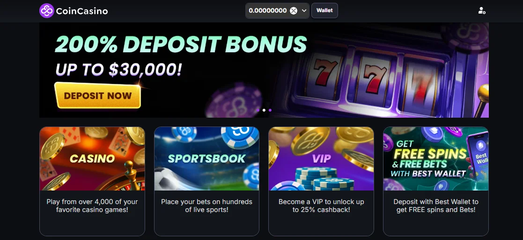Click the Deposit with Best Wallet description

tap(435, 206)
